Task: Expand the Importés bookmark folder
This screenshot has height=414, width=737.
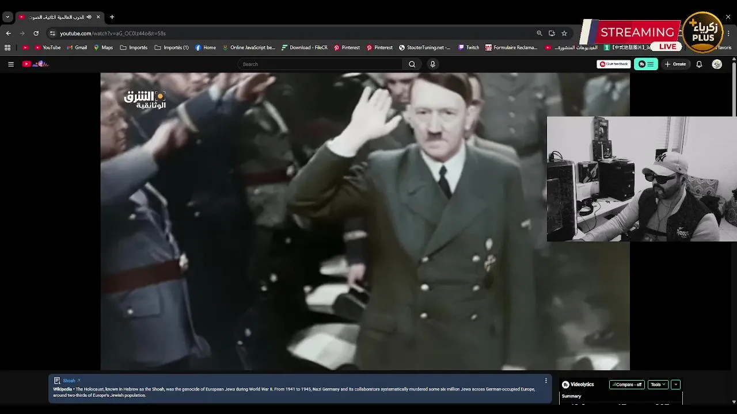Action: (x=134, y=48)
